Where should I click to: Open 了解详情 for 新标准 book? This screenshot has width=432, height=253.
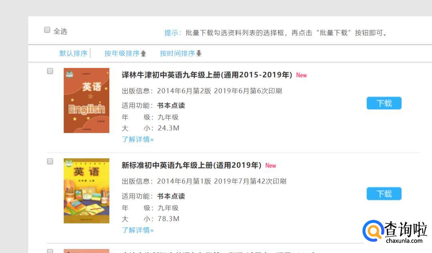(138, 230)
